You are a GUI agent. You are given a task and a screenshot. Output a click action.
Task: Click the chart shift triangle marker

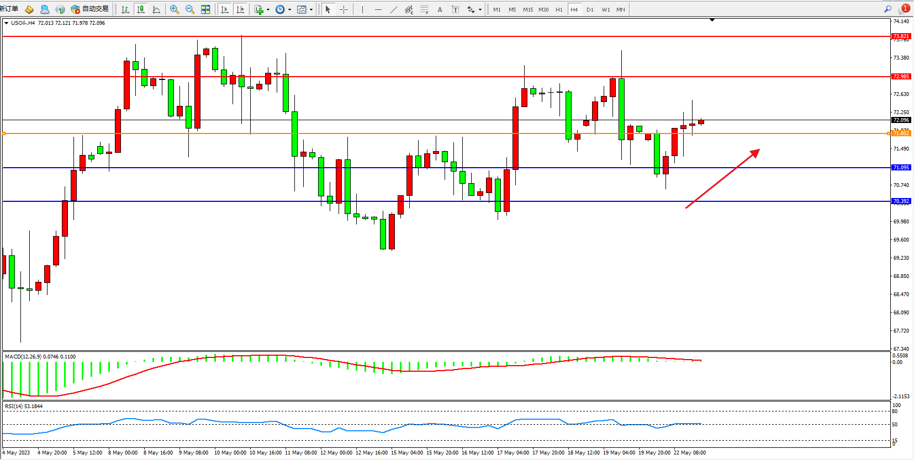click(712, 20)
